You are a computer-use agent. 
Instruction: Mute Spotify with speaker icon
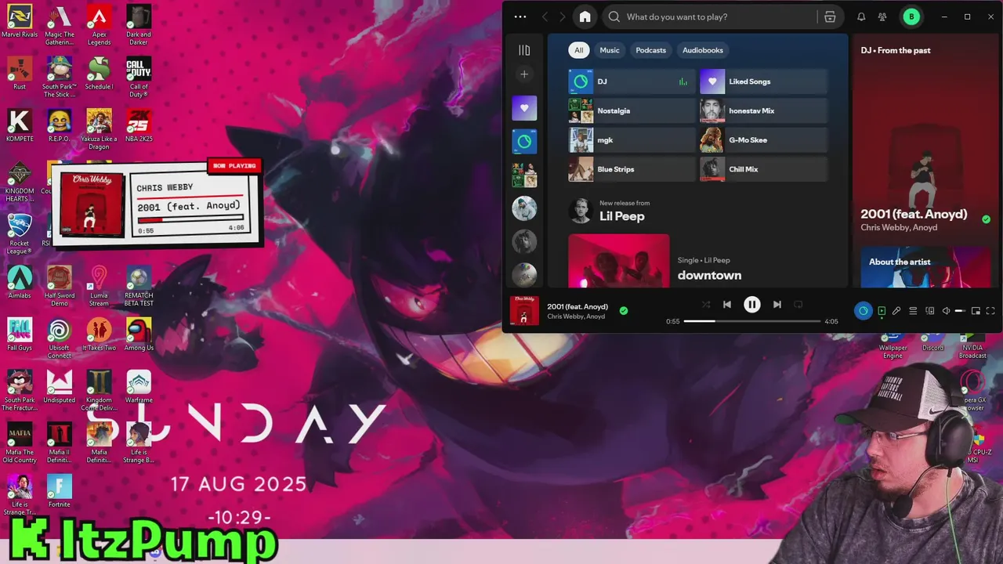946,311
